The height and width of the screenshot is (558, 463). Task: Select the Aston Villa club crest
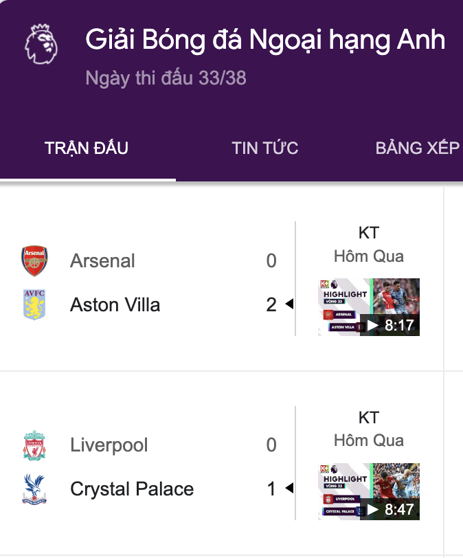tap(36, 305)
